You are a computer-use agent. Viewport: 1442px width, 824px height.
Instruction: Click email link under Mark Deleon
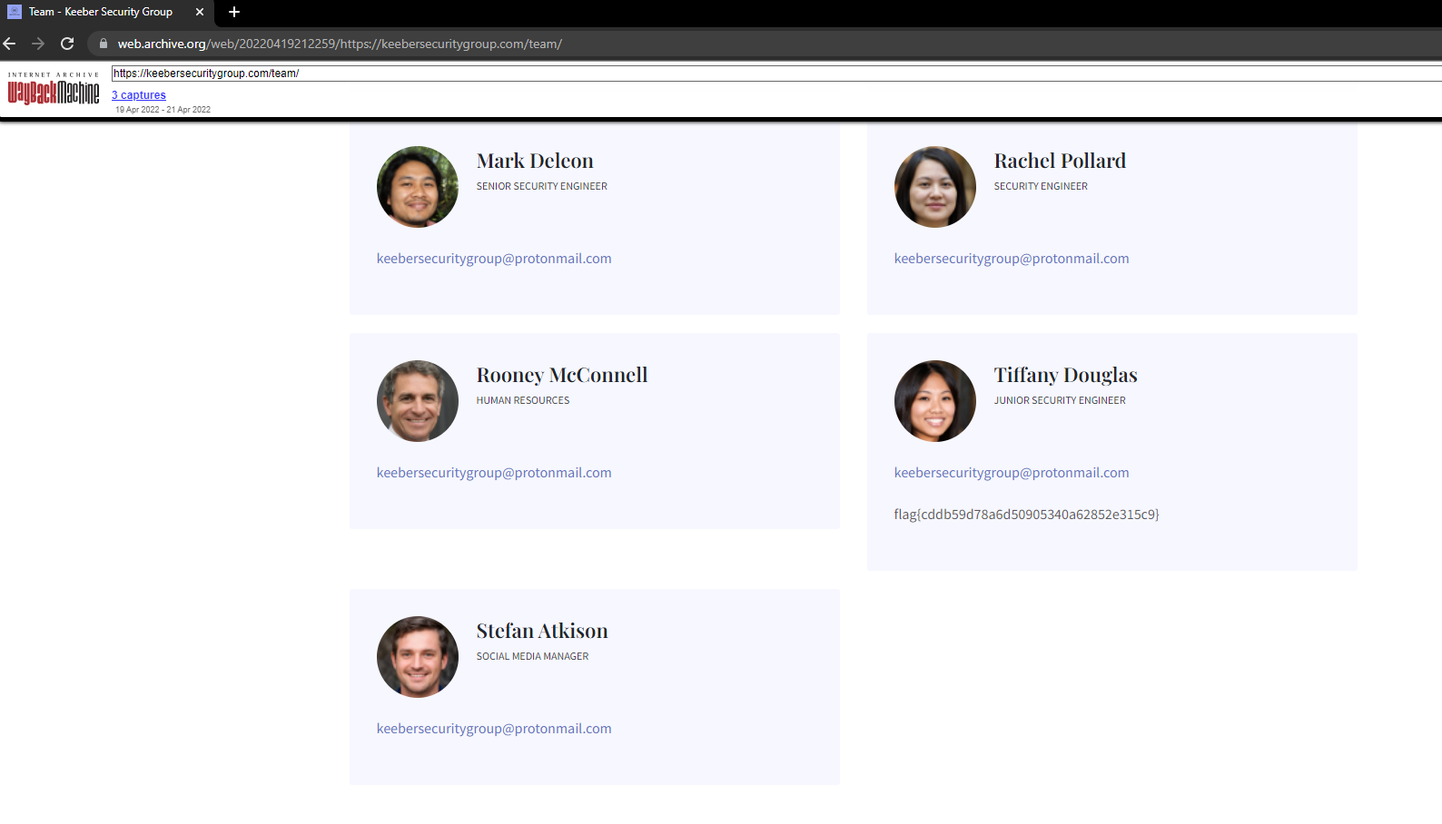(x=494, y=259)
